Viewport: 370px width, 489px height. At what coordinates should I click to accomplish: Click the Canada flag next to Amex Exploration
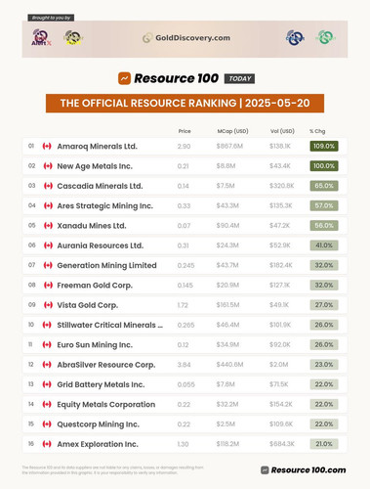47,444
